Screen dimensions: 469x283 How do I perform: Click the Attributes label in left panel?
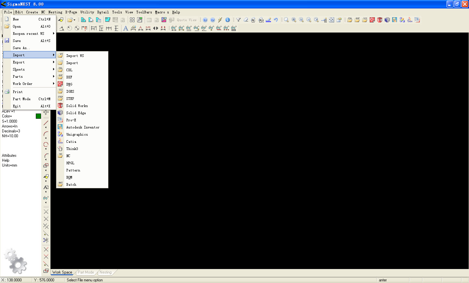9,155
